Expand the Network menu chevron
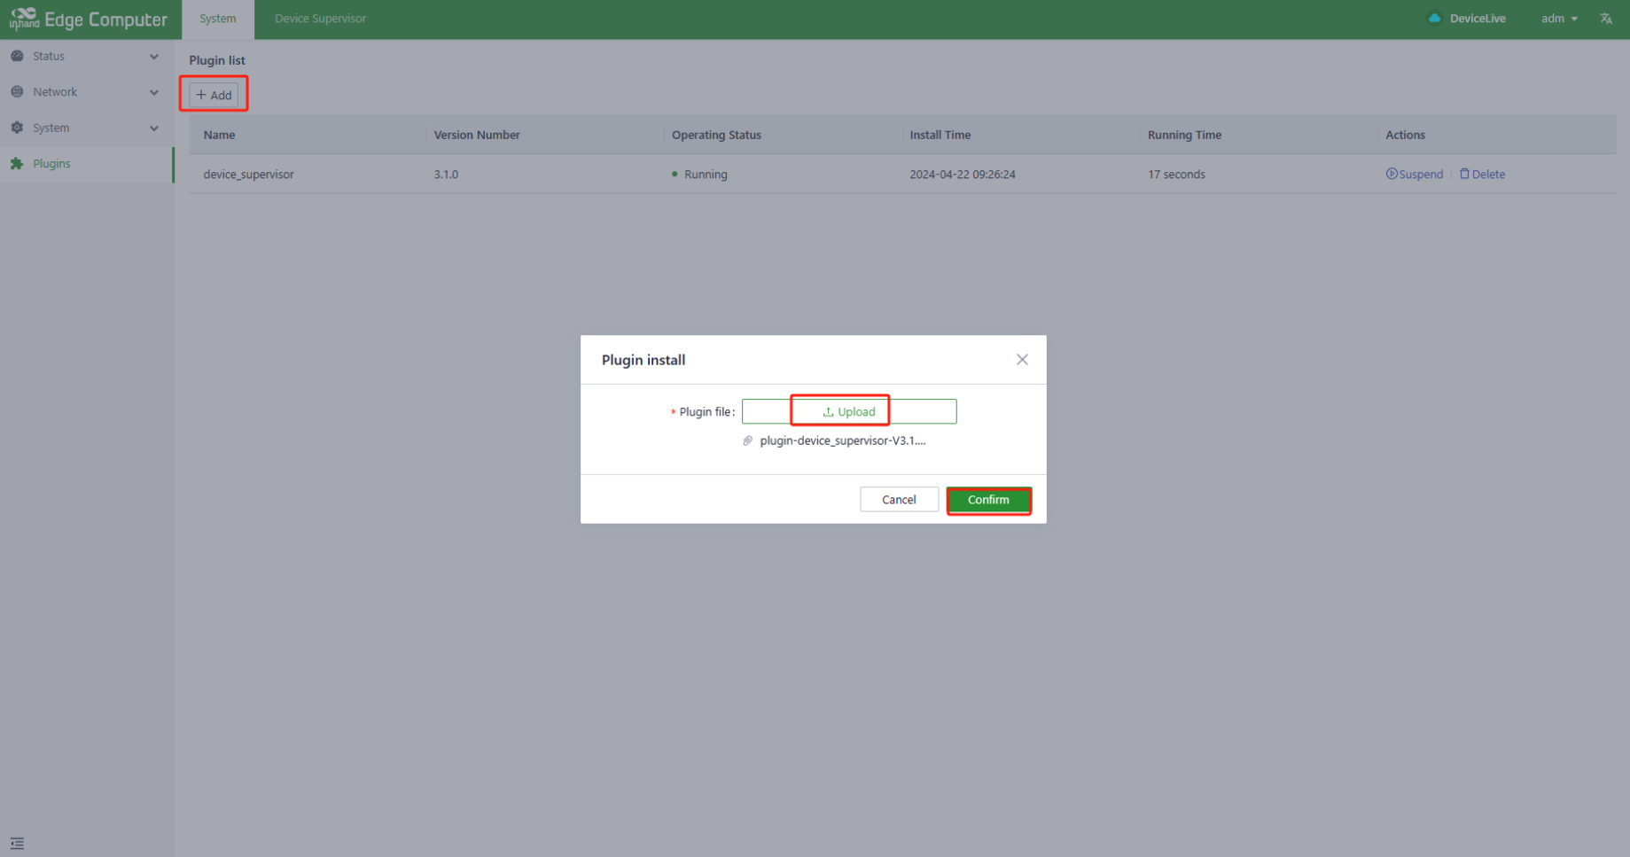The width and height of the screenshot is (1630, 857). [154, 92]
